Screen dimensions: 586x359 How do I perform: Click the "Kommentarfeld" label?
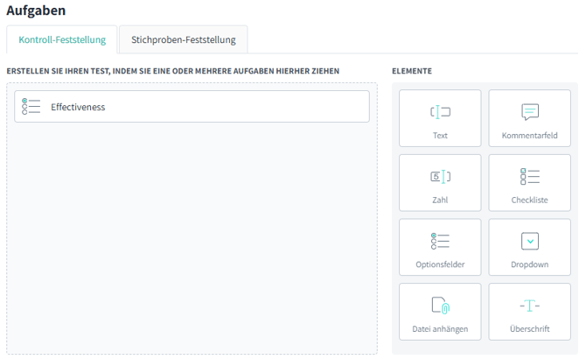coord(529,136)
